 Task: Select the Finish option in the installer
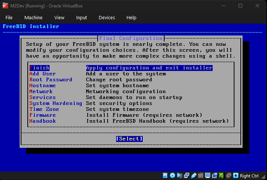(39, 68)
